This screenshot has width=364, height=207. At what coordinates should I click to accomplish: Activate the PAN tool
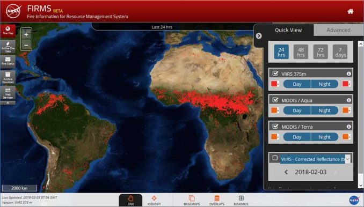coord(130,200)
